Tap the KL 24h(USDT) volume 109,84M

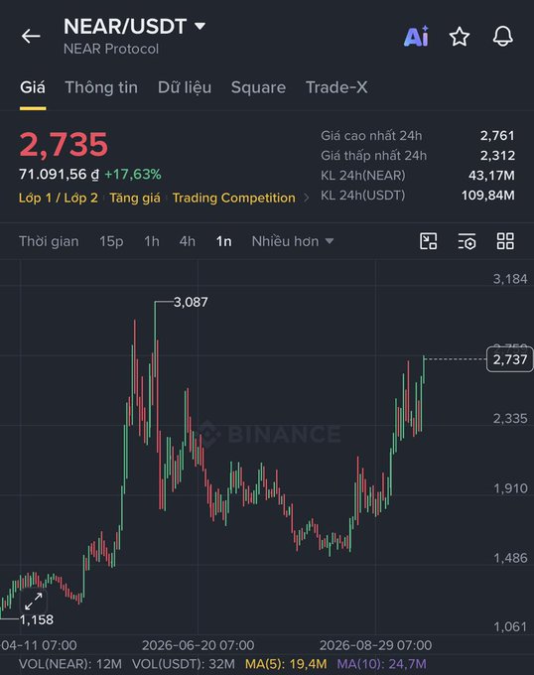488,195
